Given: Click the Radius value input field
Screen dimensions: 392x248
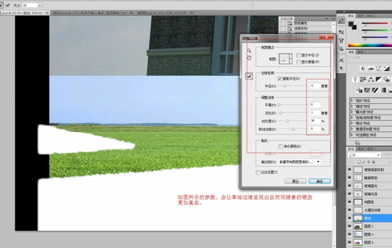Looking at the screenshot, I should tap(315, 86).
